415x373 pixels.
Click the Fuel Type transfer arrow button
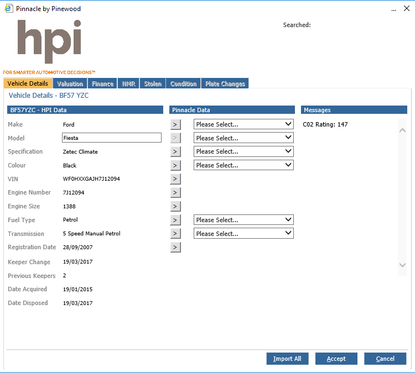175,220
